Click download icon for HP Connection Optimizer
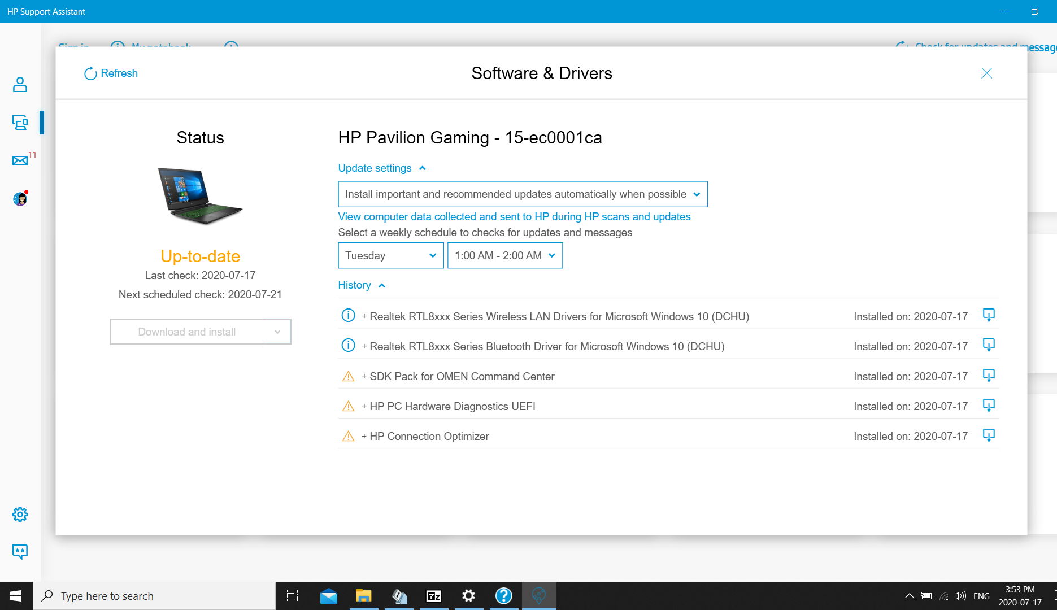Image resolution: width=1057 pixels, height=610 pixels. (989, 435)
